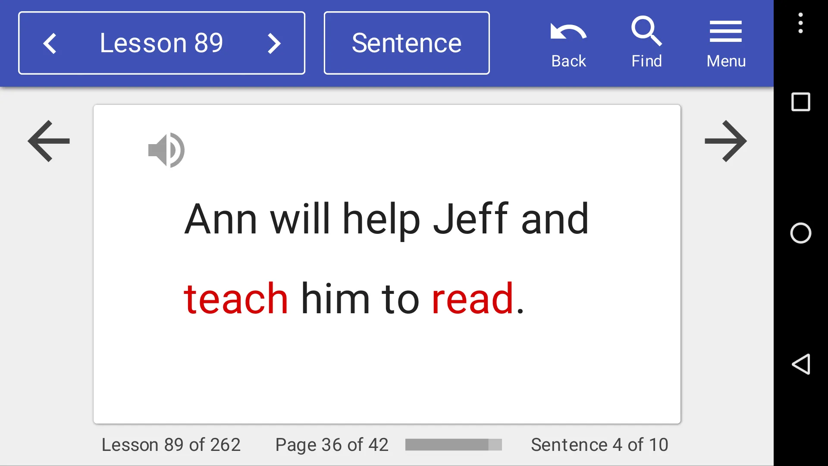Viewport: 828px width, 466px height.
Task: Click the audio speaker icon
Action: 166,150
